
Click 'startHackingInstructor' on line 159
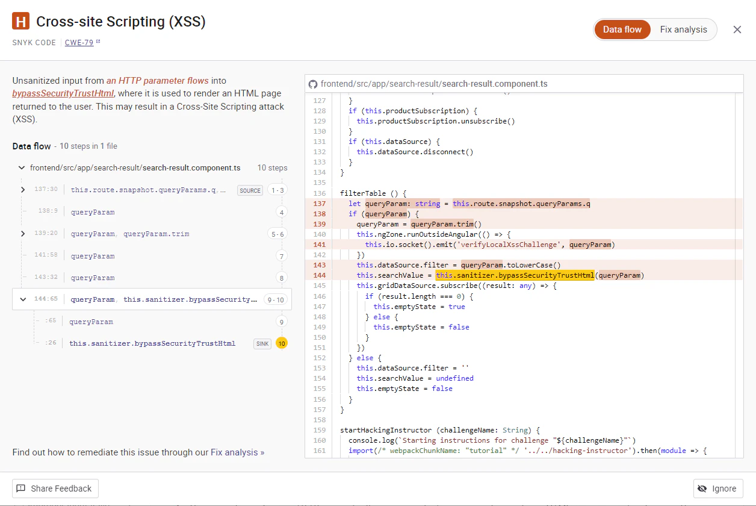tap(386, 430)
